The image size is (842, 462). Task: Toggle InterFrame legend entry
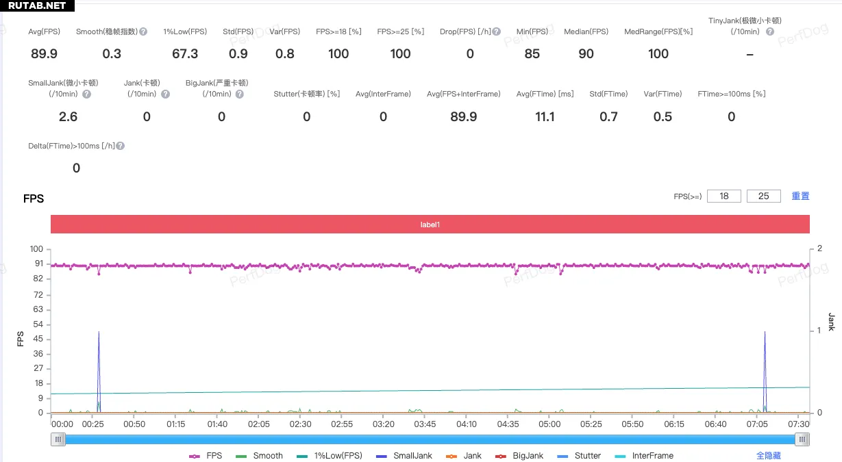tap(644, 456)
